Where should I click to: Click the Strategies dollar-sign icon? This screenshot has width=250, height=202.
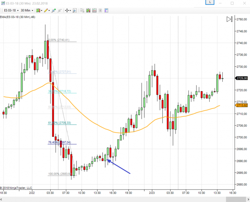coord(100,10)
